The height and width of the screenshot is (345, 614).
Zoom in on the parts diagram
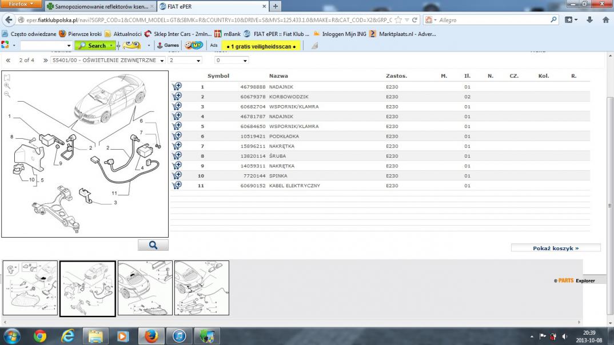pos(7,86)
